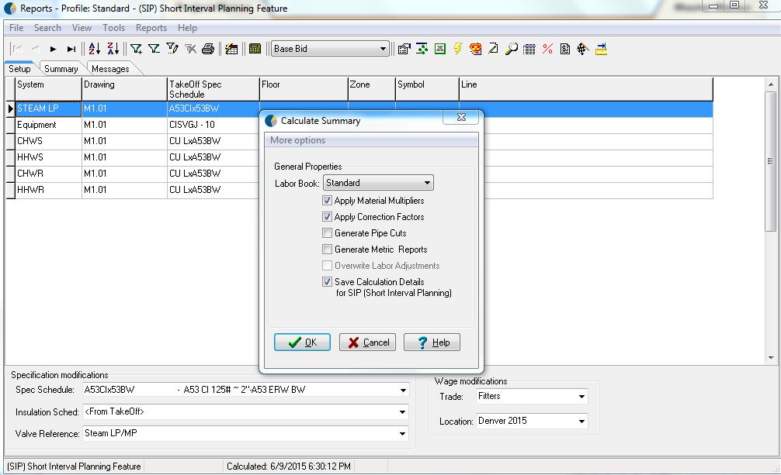Select the Equipment row in the grid

47,125
